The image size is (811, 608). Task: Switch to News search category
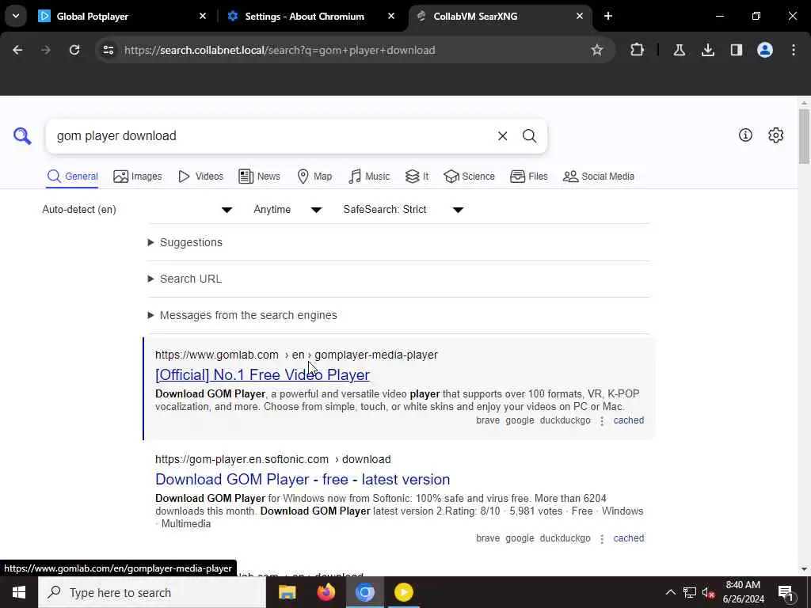coord(259,177)
